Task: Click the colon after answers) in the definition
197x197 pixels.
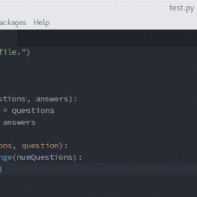Action: 75,99
